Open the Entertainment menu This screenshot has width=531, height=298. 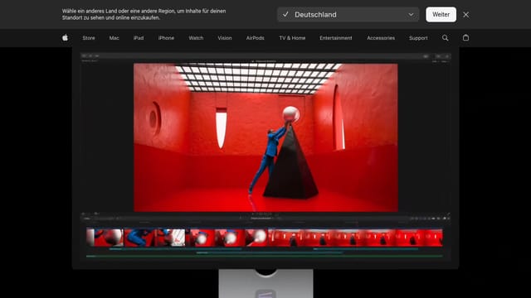coord(336,38)
